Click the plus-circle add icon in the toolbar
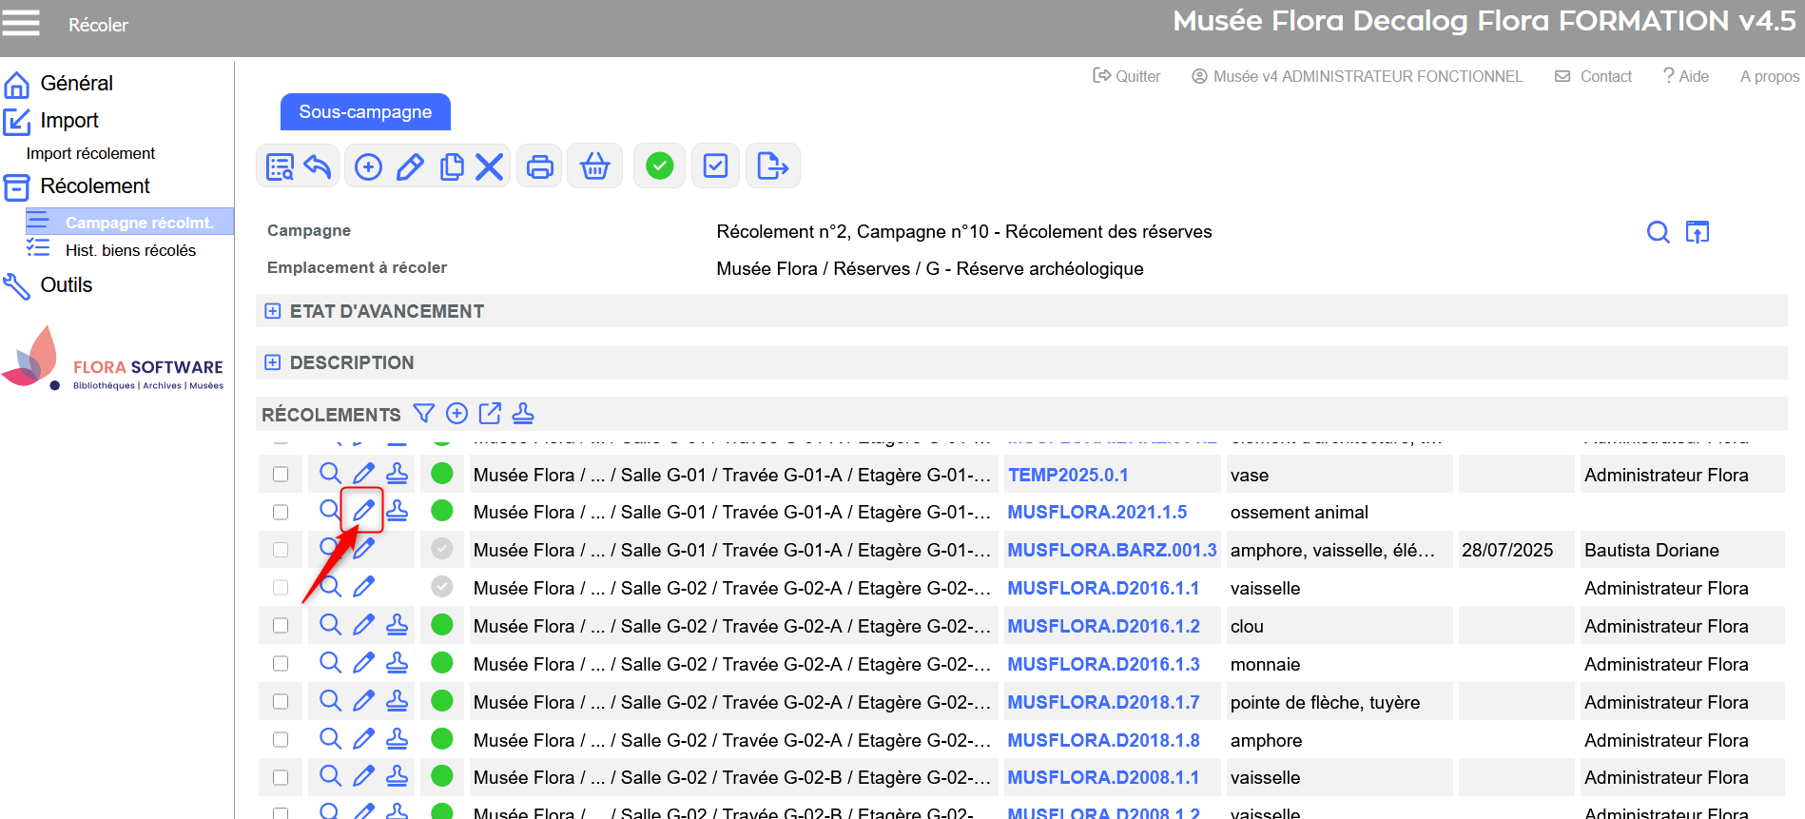Viewport: 1805px width, 819px height. [x=368, y=166]
